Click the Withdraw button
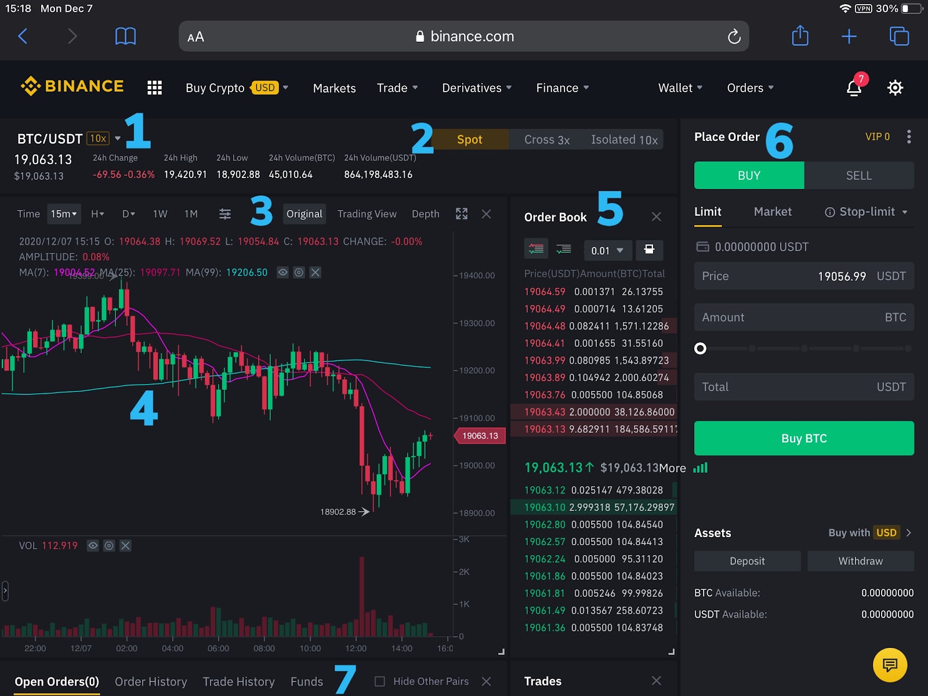Screen dimensions: 928x696 pos(861,561)
